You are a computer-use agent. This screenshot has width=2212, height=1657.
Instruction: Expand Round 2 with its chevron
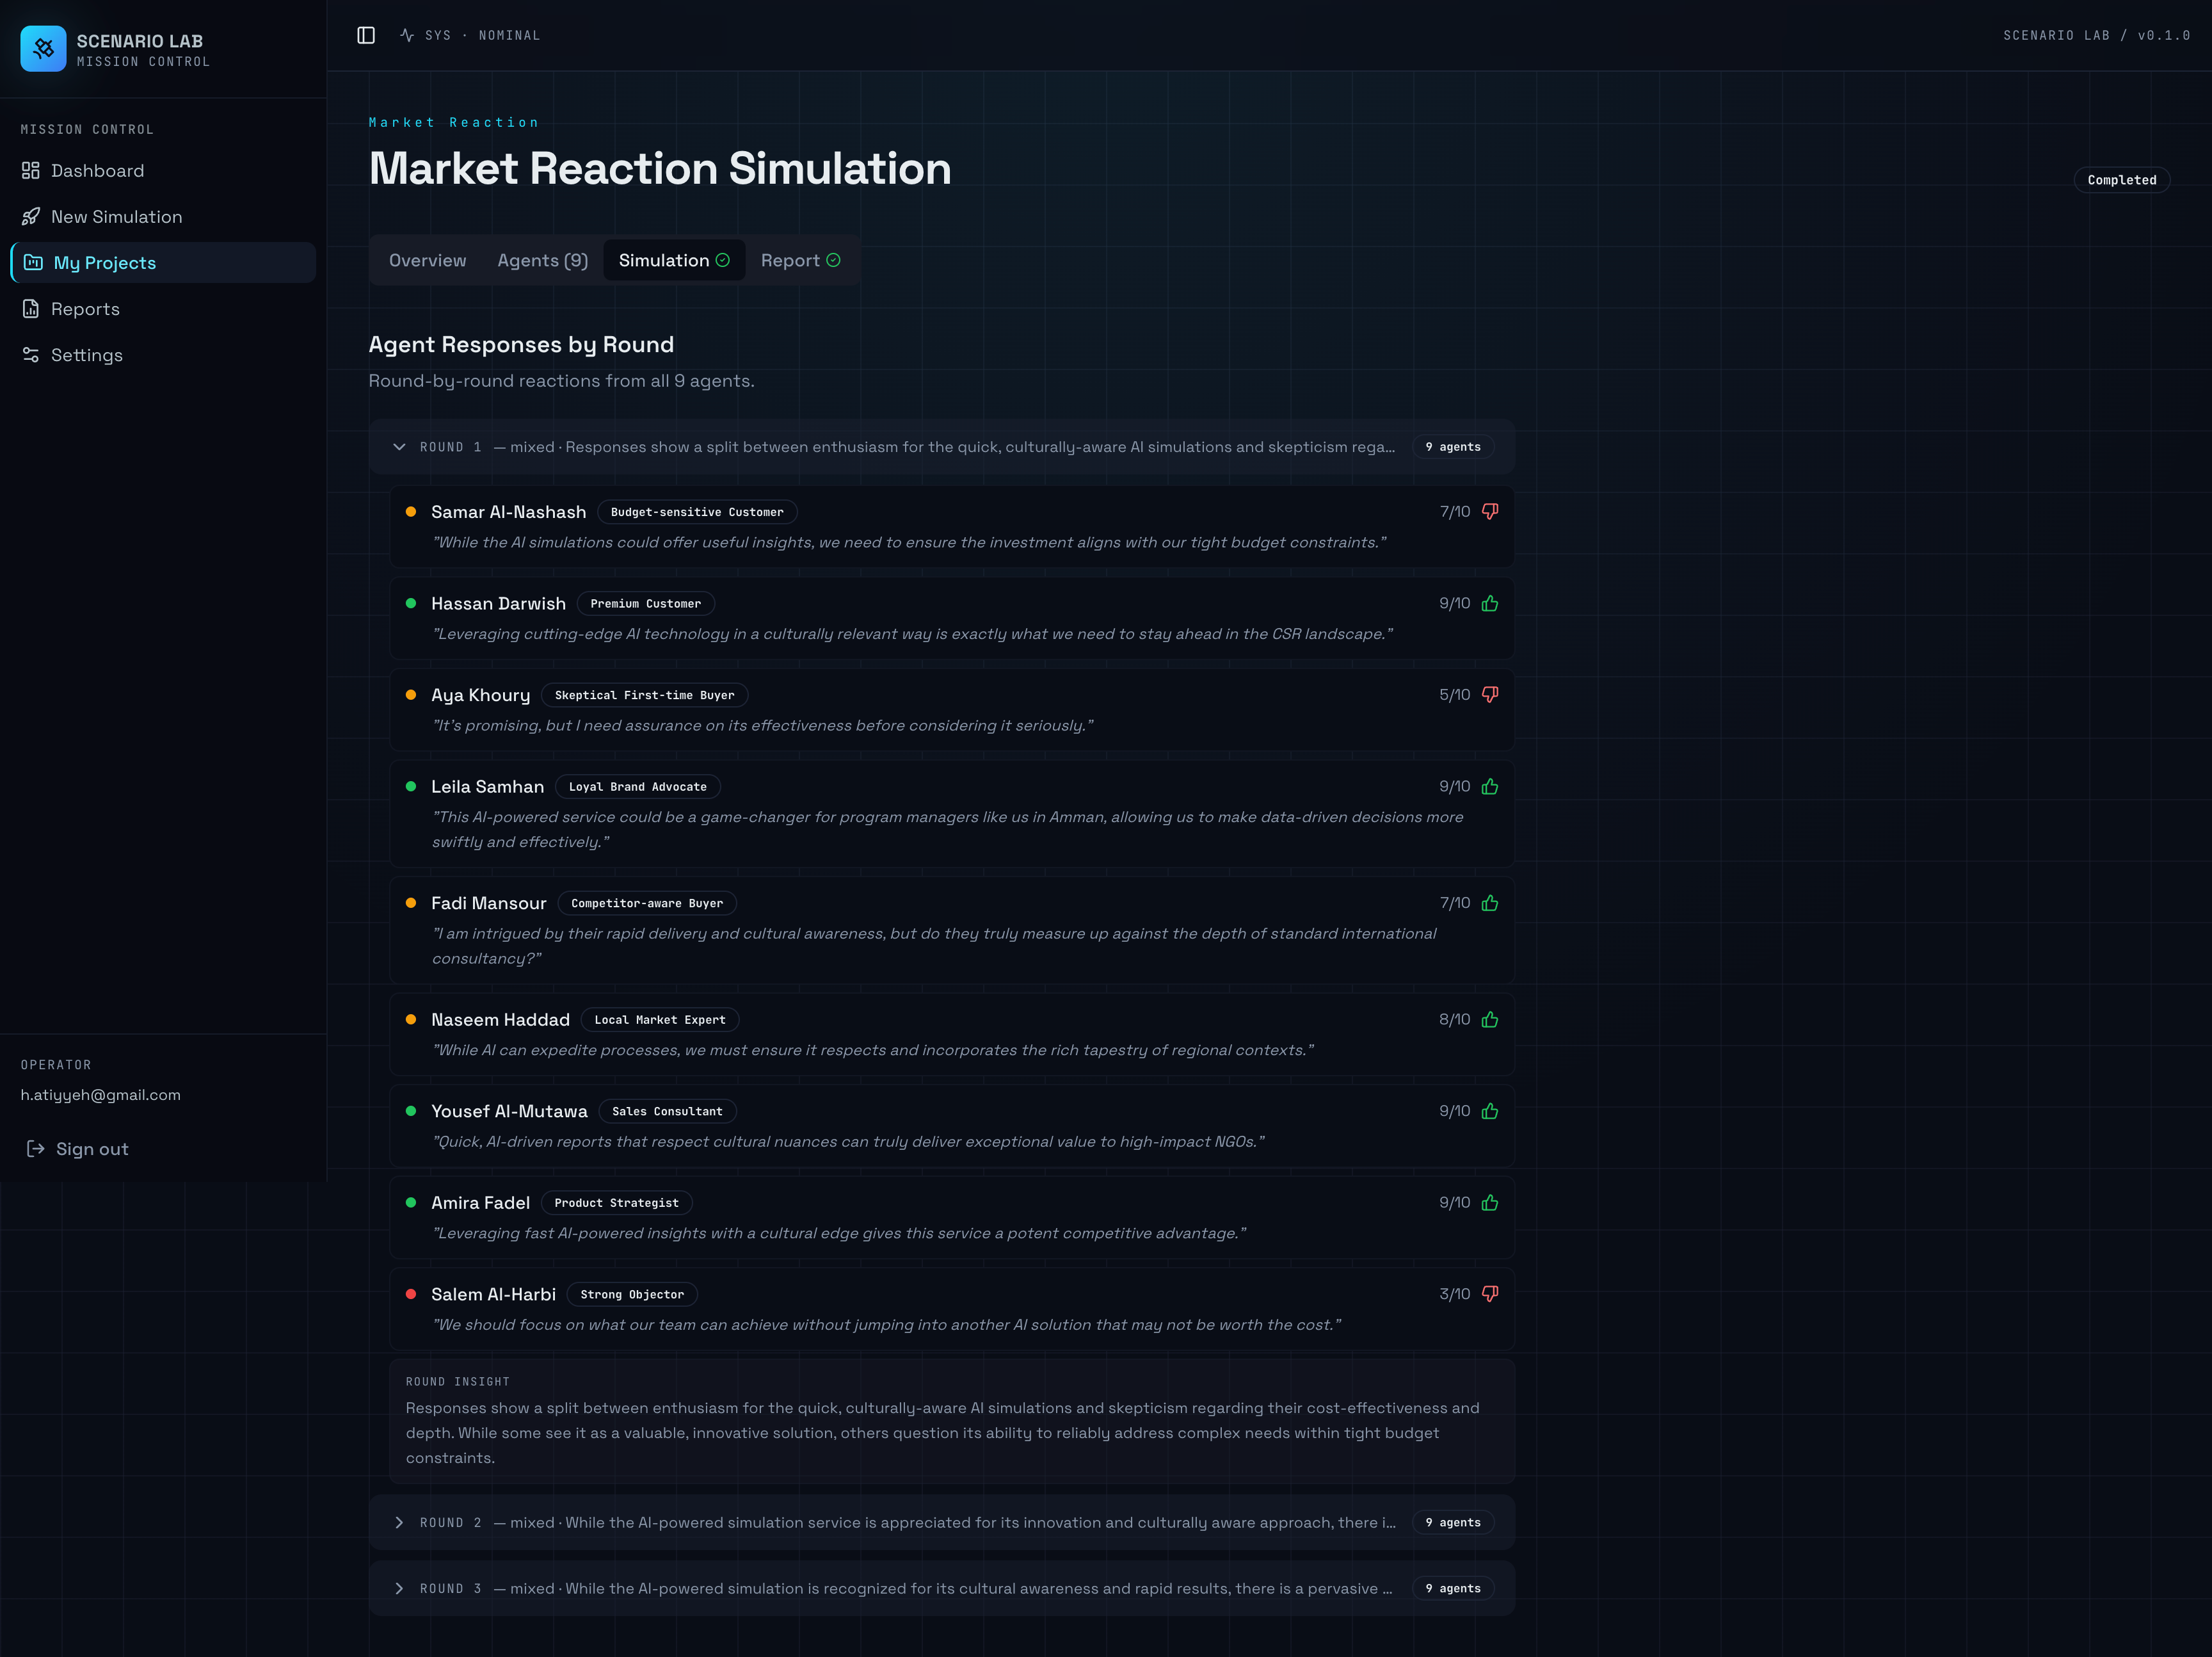(399, 1522)
